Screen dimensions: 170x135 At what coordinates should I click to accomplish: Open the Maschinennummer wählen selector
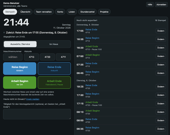(13, 57)
